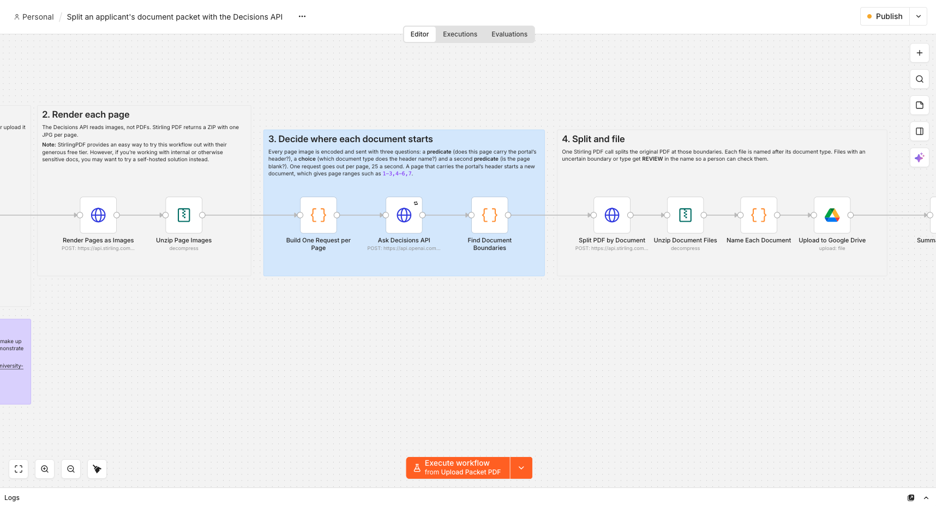Click the Logs label in the bottom bar
This screenshot has width=936, height=506.
[x=12, y=498]
